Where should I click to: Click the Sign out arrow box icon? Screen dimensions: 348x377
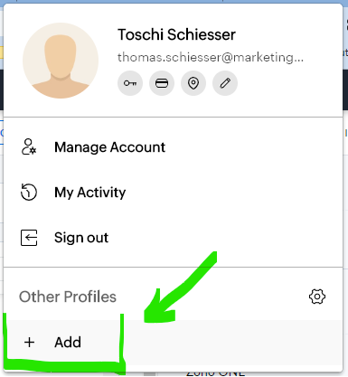(29, 238)
